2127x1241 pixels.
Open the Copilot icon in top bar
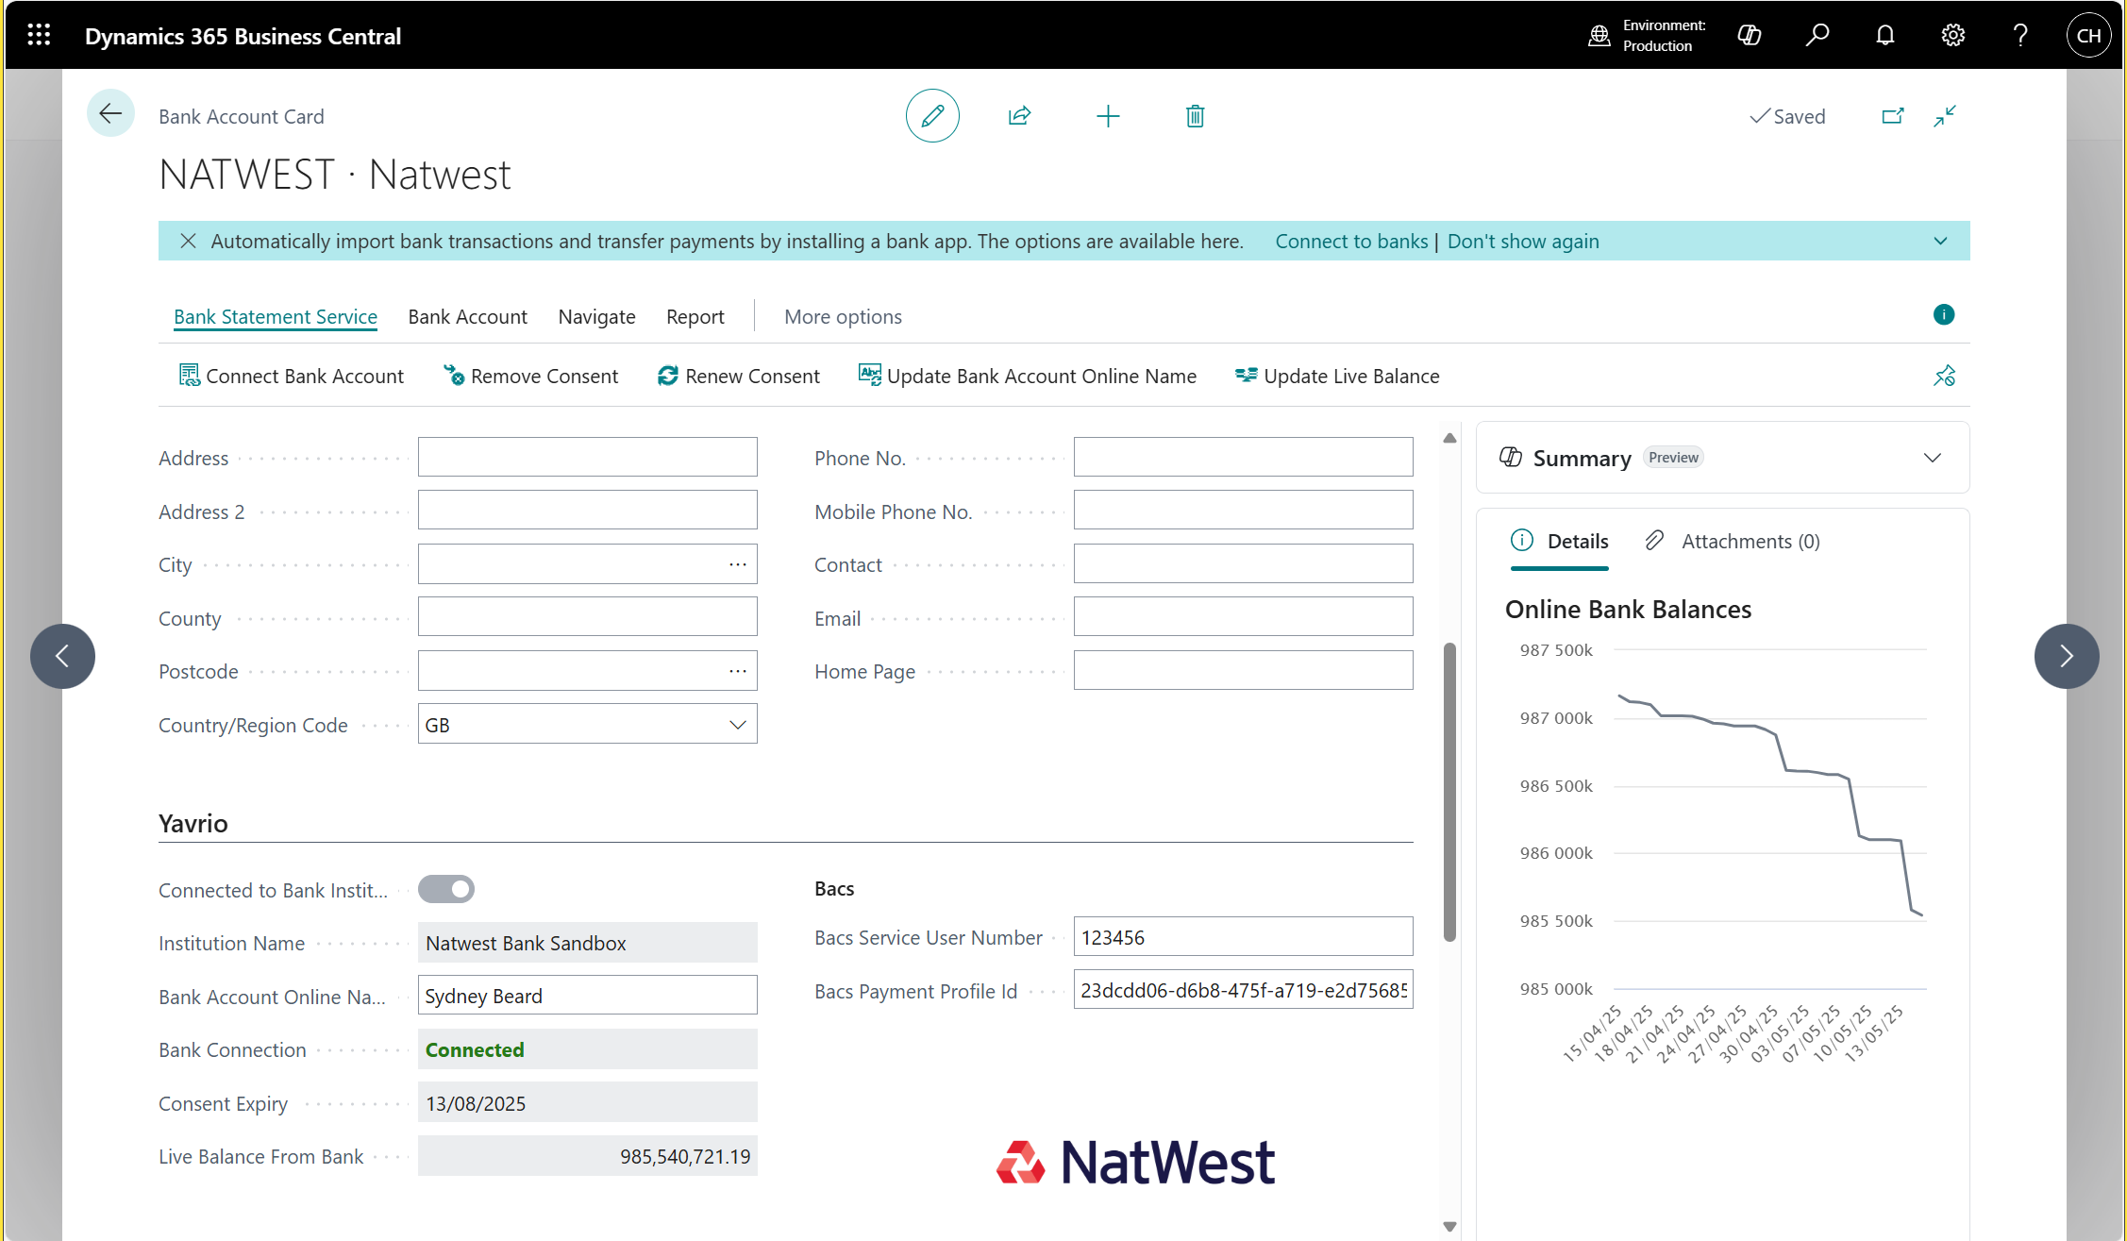point(1749,36)
